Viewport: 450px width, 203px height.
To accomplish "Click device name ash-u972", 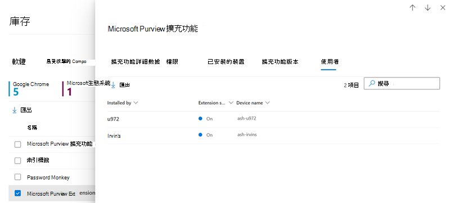I will point(247,118).
